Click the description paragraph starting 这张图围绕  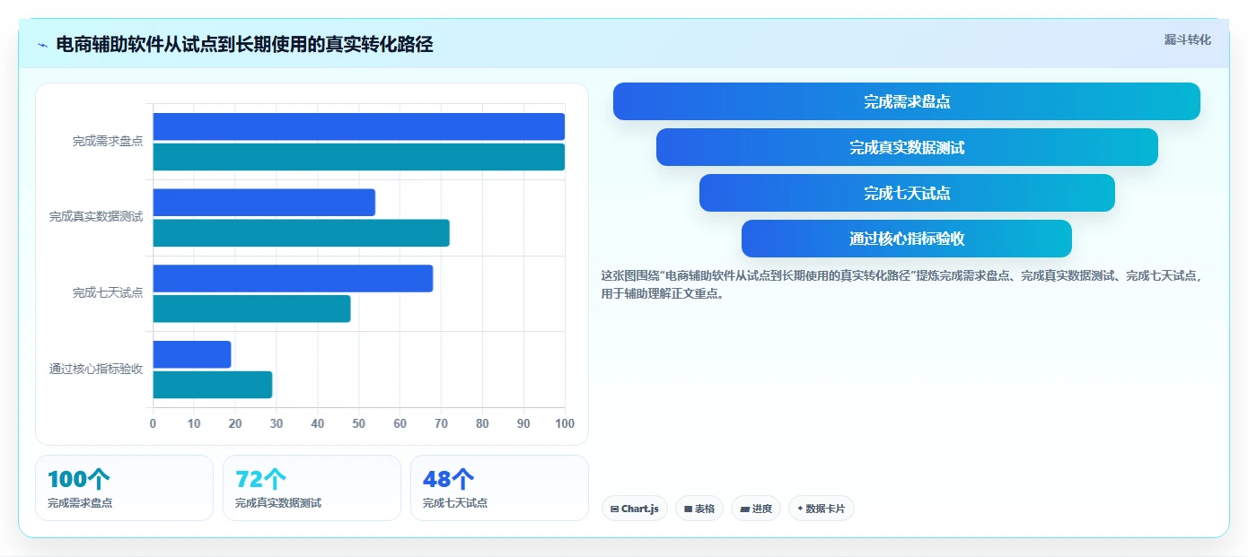(x=901, y=284)
